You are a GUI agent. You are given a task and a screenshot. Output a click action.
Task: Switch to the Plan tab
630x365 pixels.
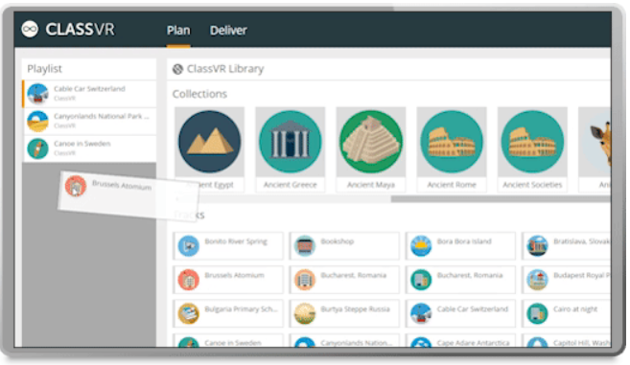point(178,30)
